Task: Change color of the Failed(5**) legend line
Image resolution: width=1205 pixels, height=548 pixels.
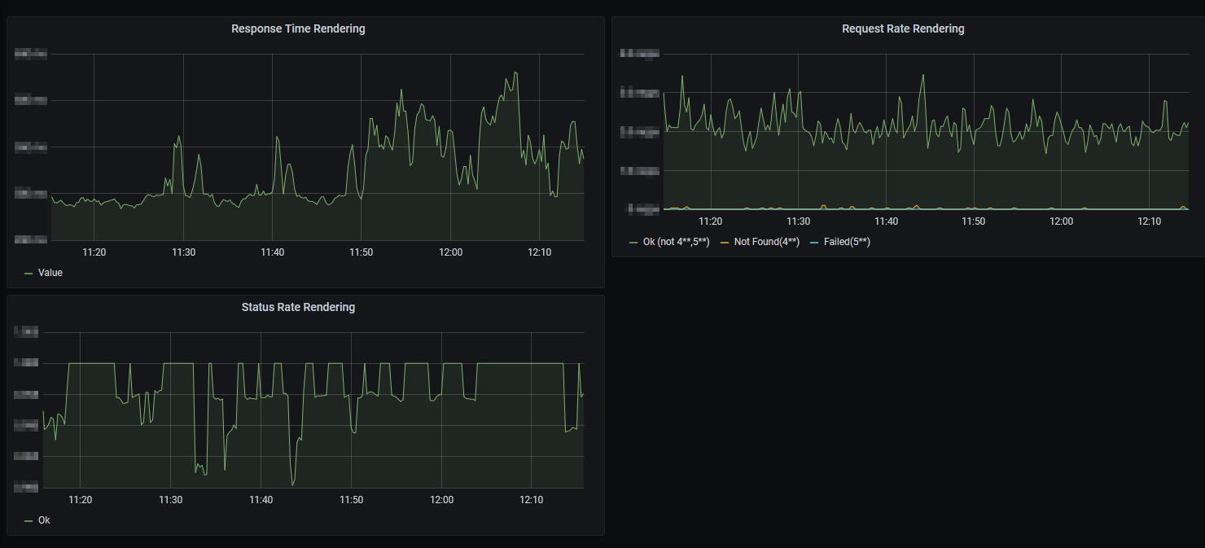Action: tap(814, 243)
